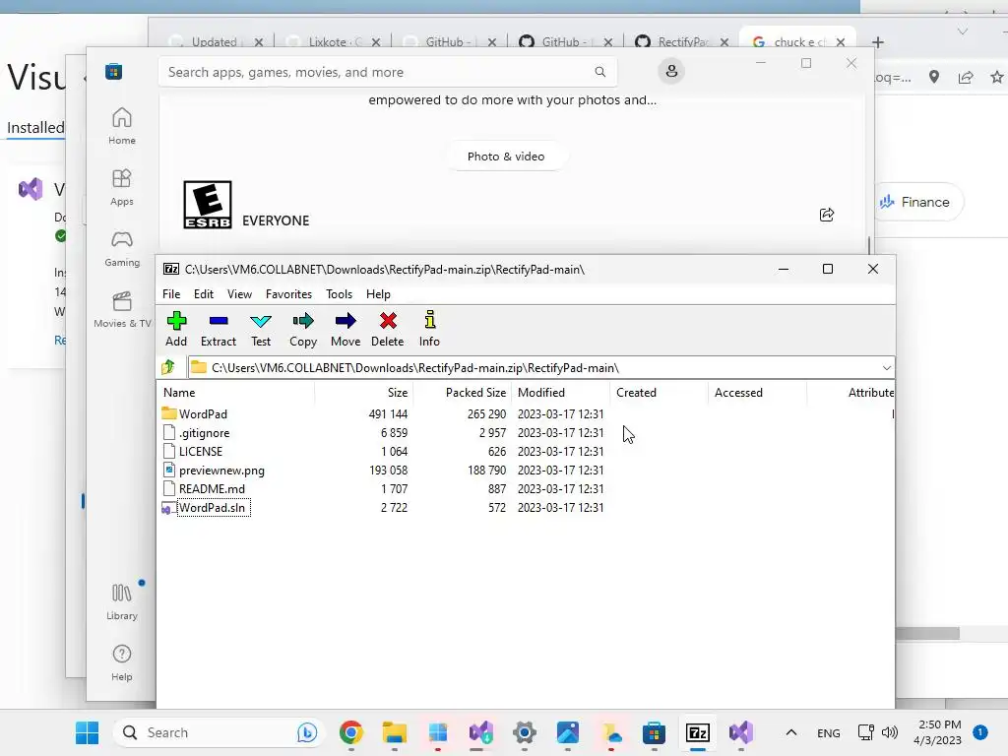
Task: Open Chrome tab search chevron
Action: (x=963, y=31)
